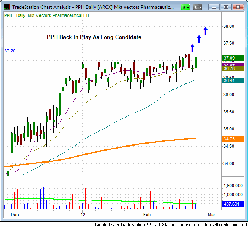This screenshot has width=248, height=227.
Task: Click the 38.00 price axis label
Action: 229,26
